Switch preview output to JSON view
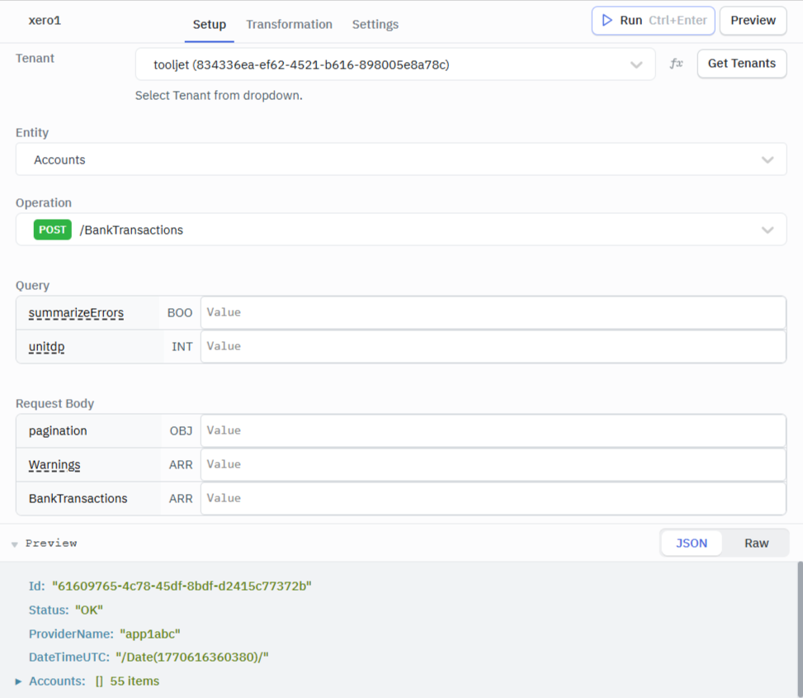Viewport: 803px width, 698px height. [x=692, y=543]
